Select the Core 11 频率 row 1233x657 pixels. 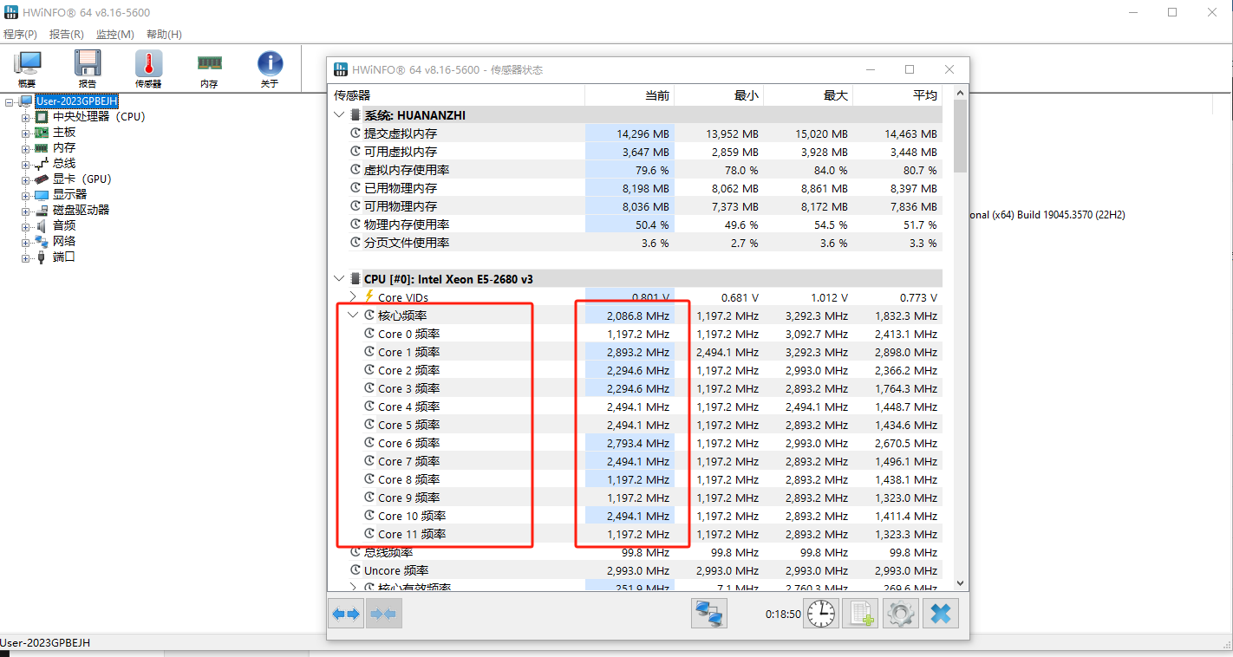click(x=636, y=534)
